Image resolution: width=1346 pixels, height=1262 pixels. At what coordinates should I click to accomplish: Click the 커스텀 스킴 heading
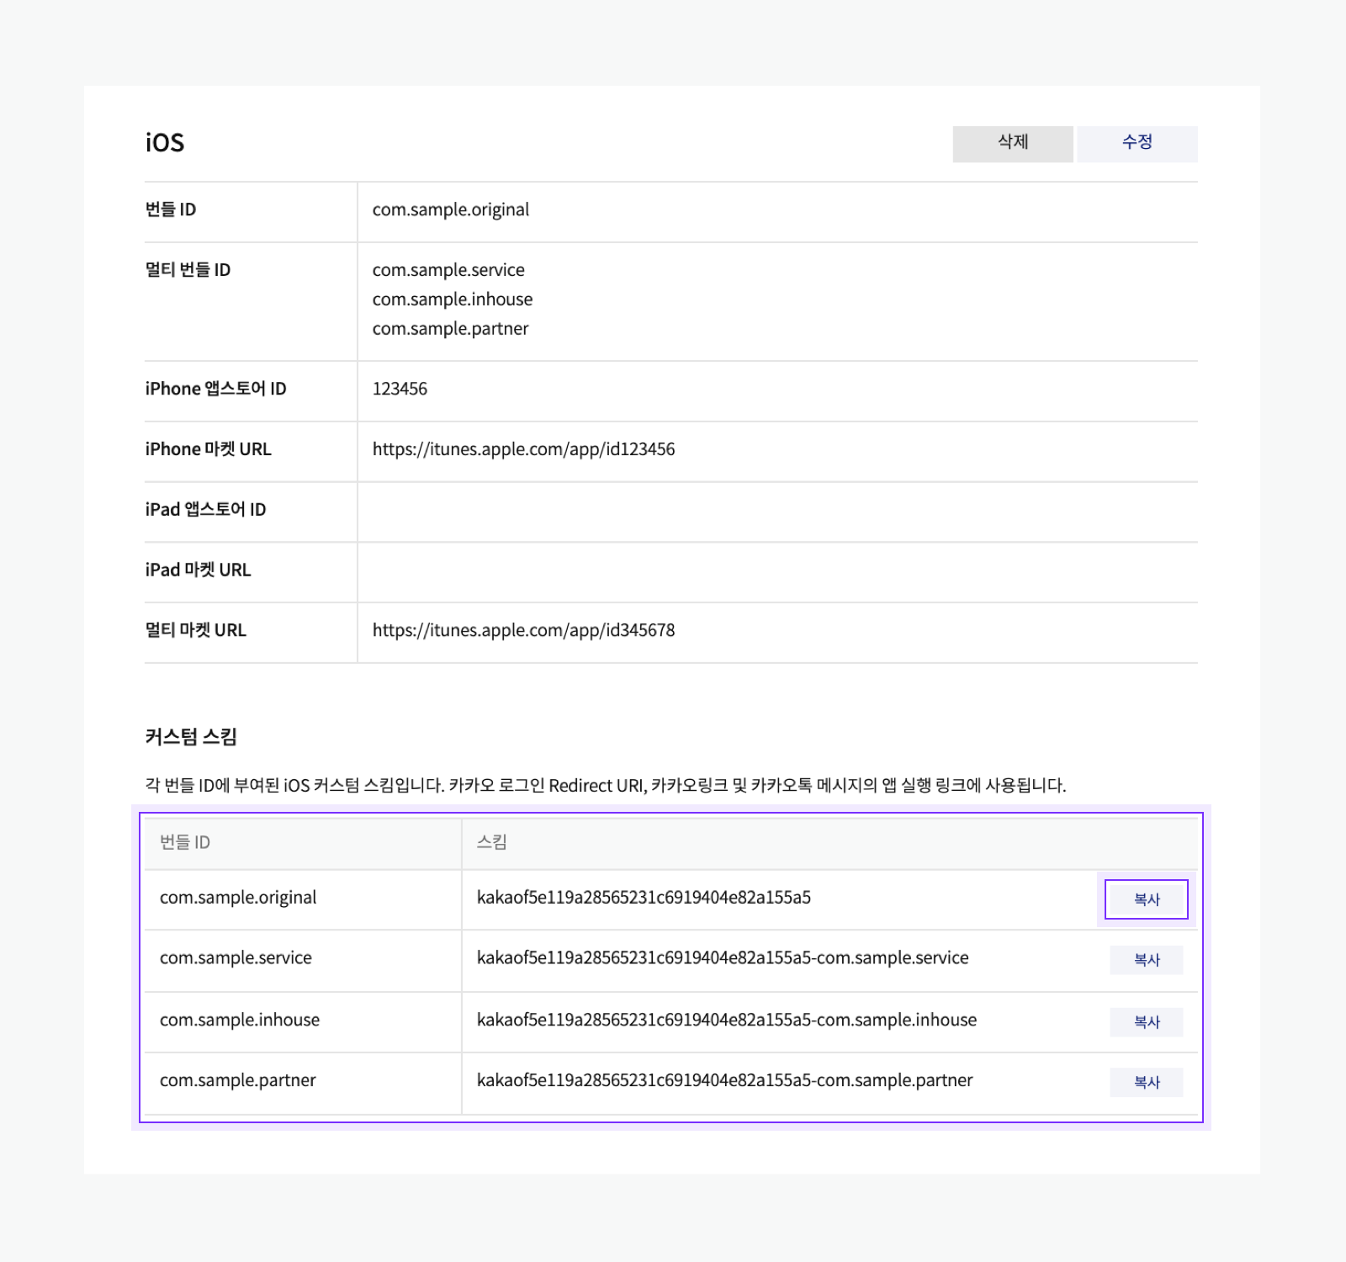pyautogui.click(x=191, y=737)
